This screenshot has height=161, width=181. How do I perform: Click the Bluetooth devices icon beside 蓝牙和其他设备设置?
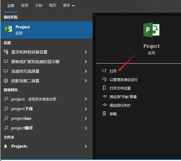[6, 52]
